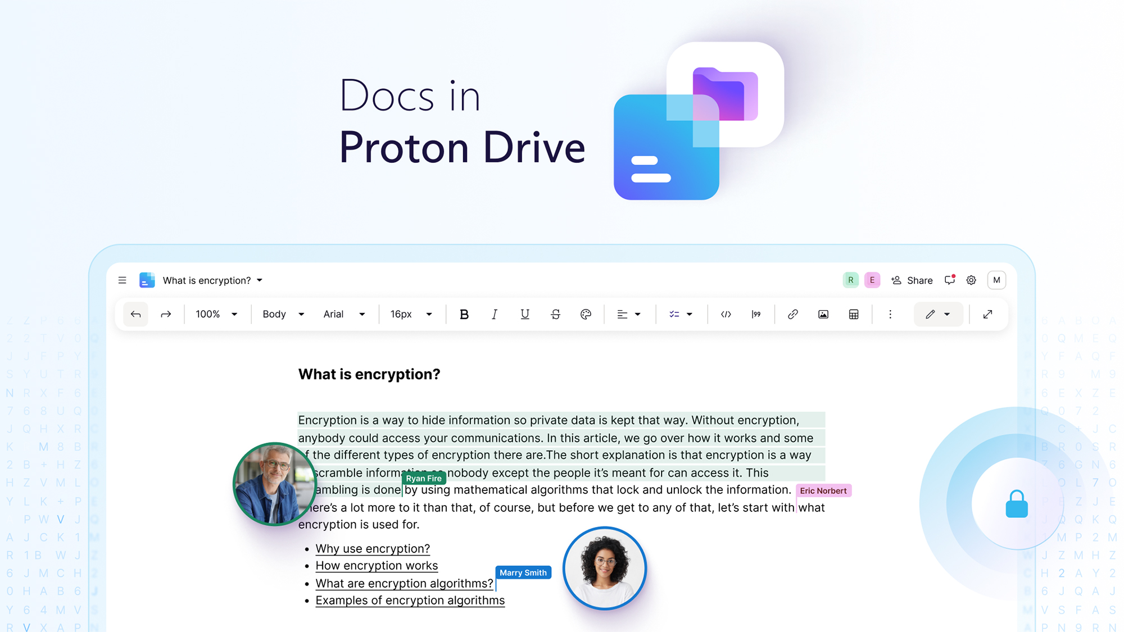Open the Share menu

(913, 280)
